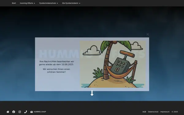
Task: Close the vacation notice popup
Action: [148, 34]
